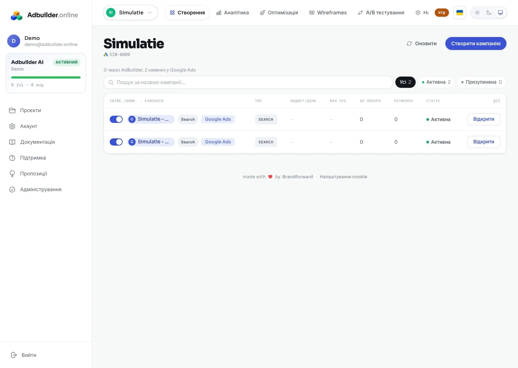
Task: Focus the campaign name search field
Action: coord(248,82)
